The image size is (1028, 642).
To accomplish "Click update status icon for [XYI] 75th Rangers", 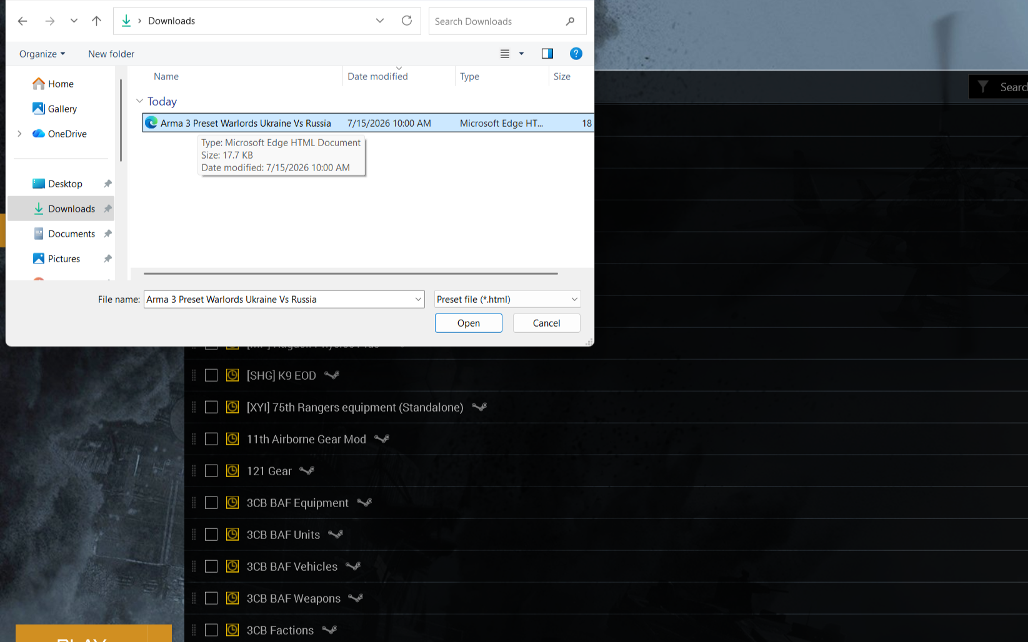I will coord(232,407).
